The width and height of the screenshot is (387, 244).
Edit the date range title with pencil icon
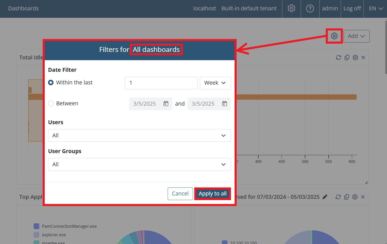[325, 197]
